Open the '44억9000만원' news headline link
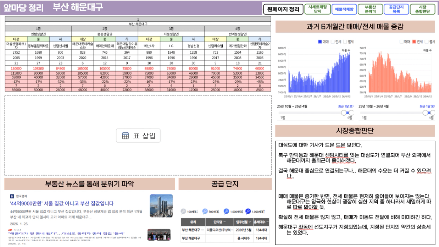439x247 pixels. [62, 203]
